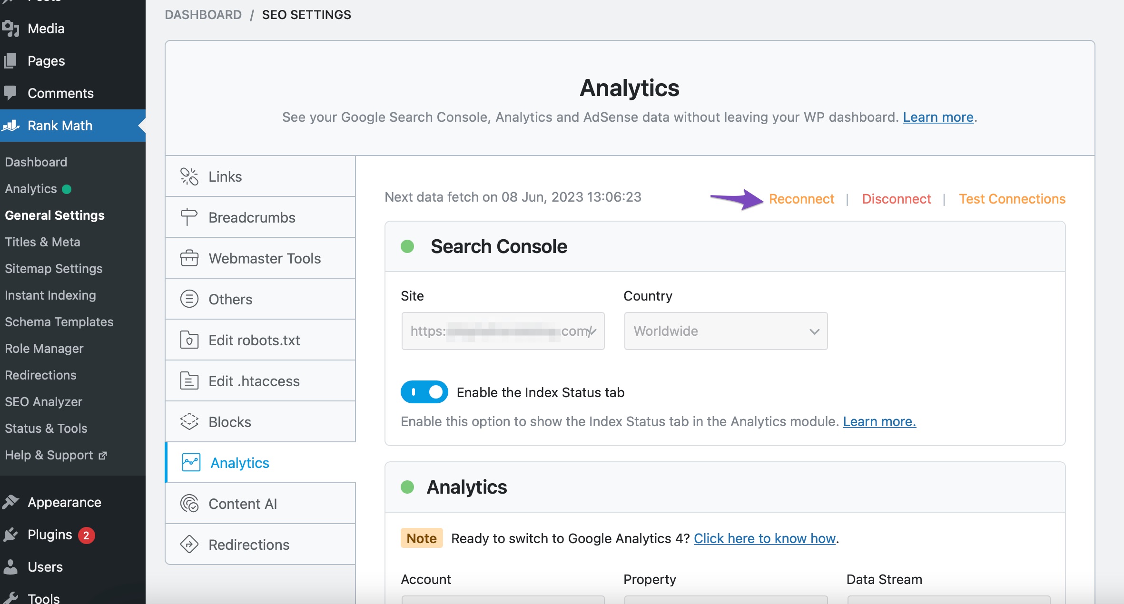This screenshot has width=1124, height=604.
Task: Open the General Settings menu item
Action: pyautogui.click(x=54, y=215)
